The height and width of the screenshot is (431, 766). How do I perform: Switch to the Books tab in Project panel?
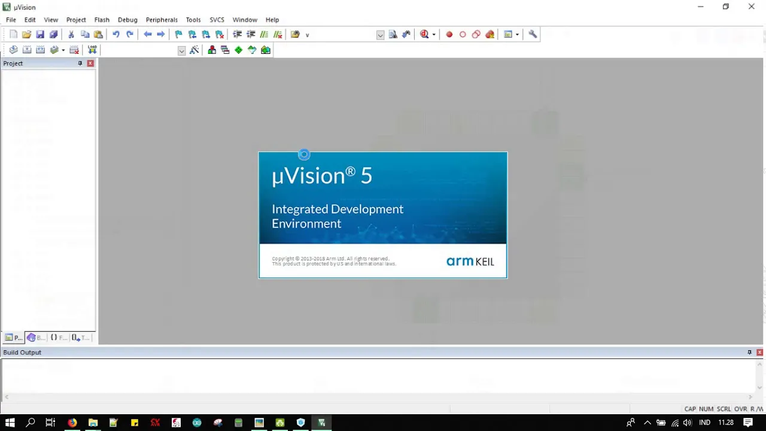36,338
